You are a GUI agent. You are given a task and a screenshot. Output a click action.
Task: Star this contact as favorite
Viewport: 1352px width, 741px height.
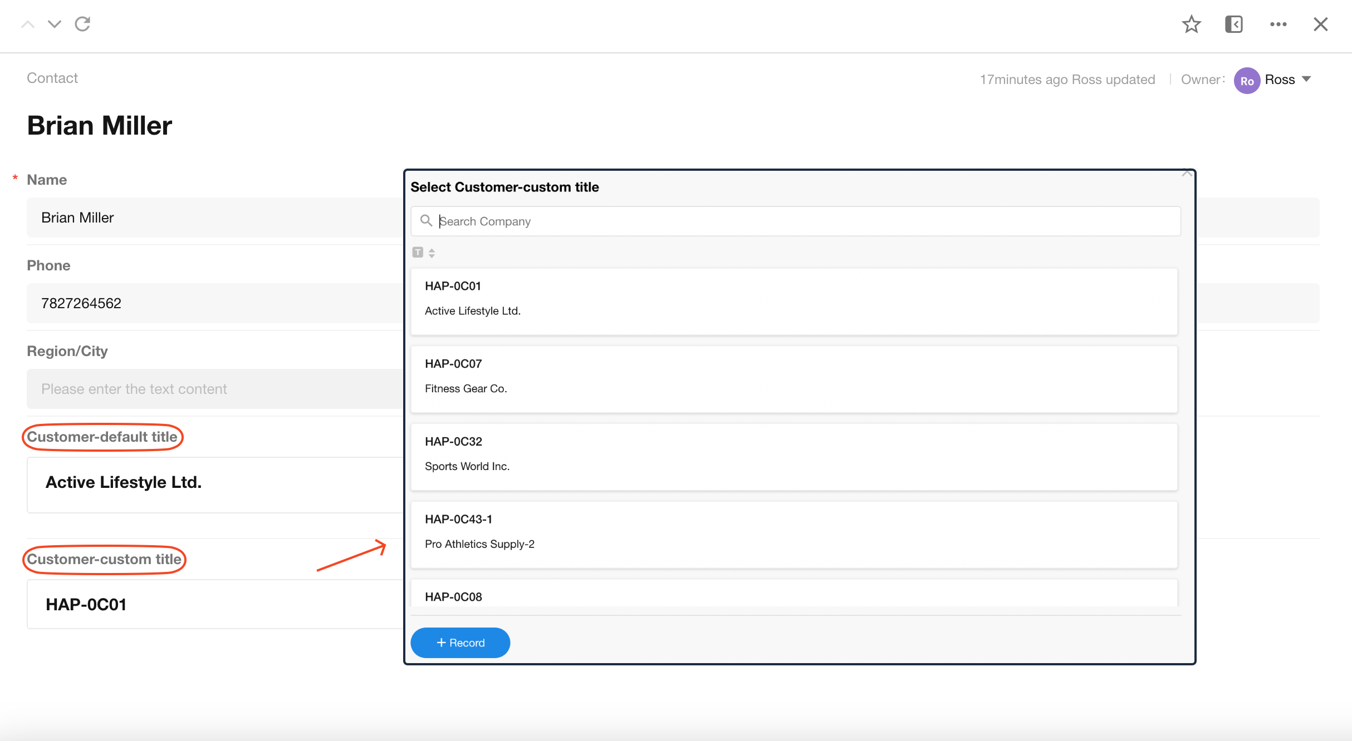(1191, 24)
